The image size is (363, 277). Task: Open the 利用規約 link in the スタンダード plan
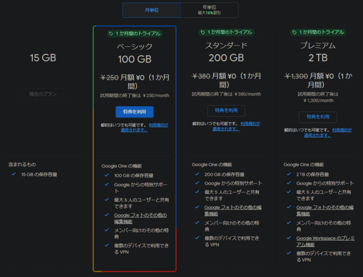(x=250, y=123)
